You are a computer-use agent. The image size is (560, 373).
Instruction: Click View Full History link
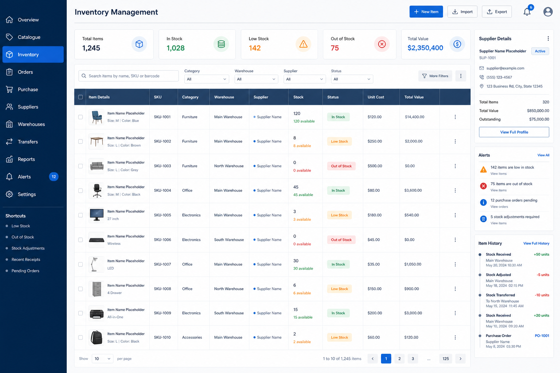coord(536,243)
